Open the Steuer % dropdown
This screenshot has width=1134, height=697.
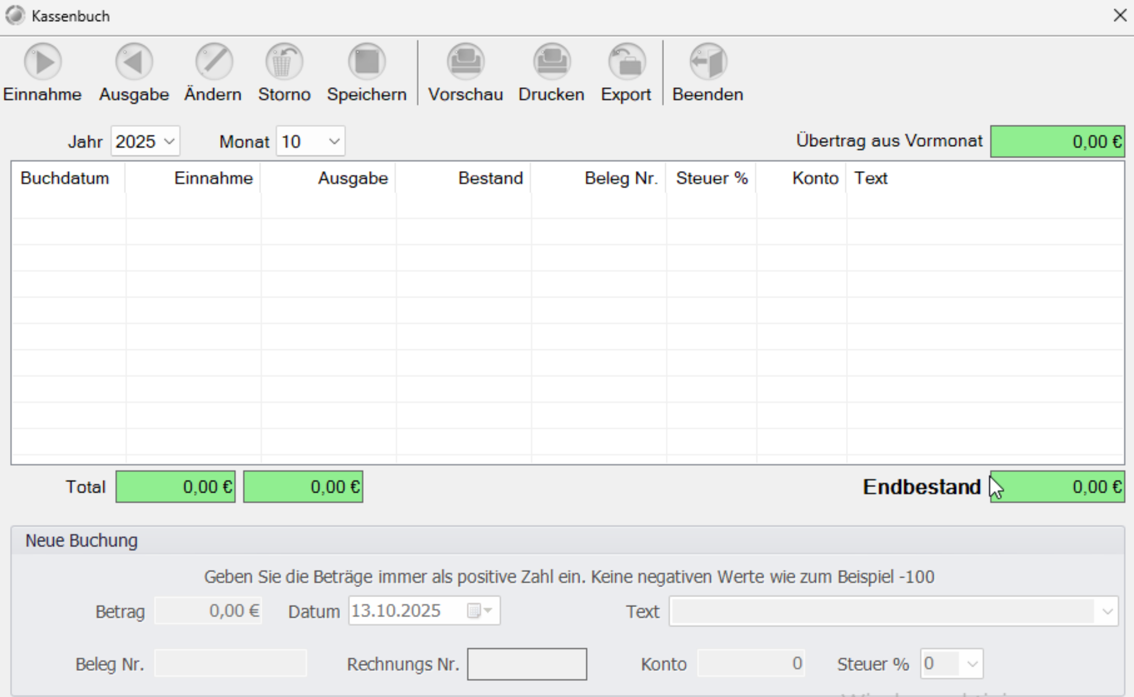click(x=952, y=664)
